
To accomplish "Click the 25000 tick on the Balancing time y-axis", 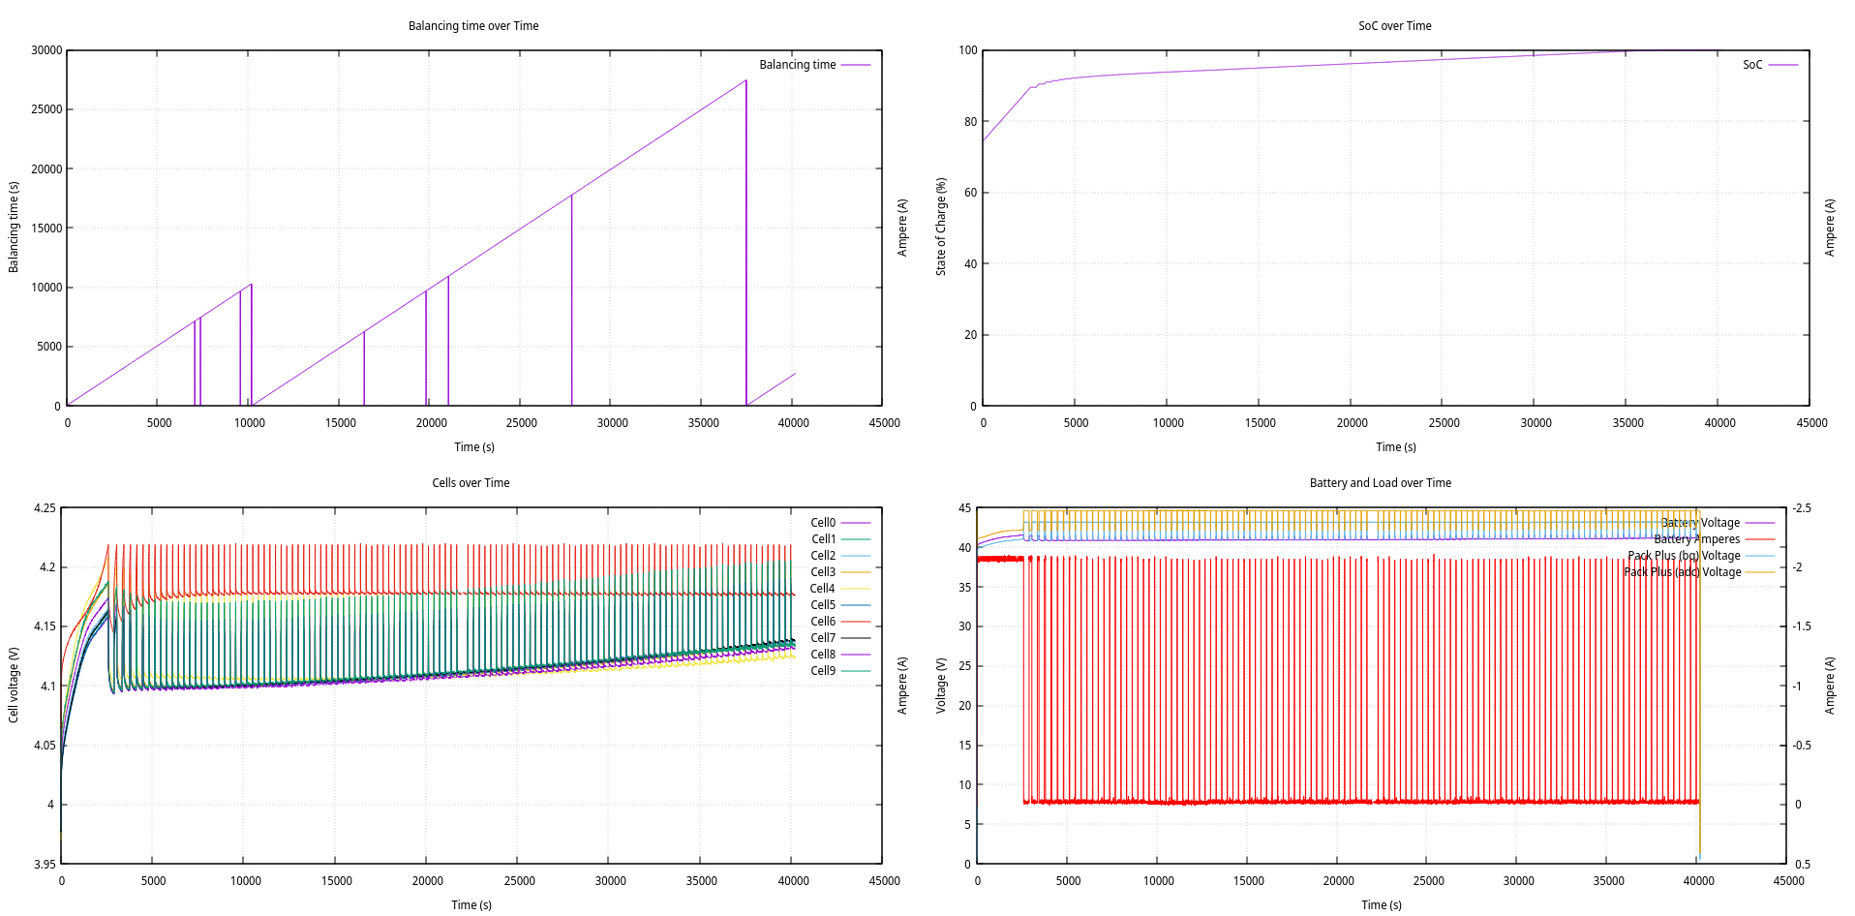I will 46,109.
